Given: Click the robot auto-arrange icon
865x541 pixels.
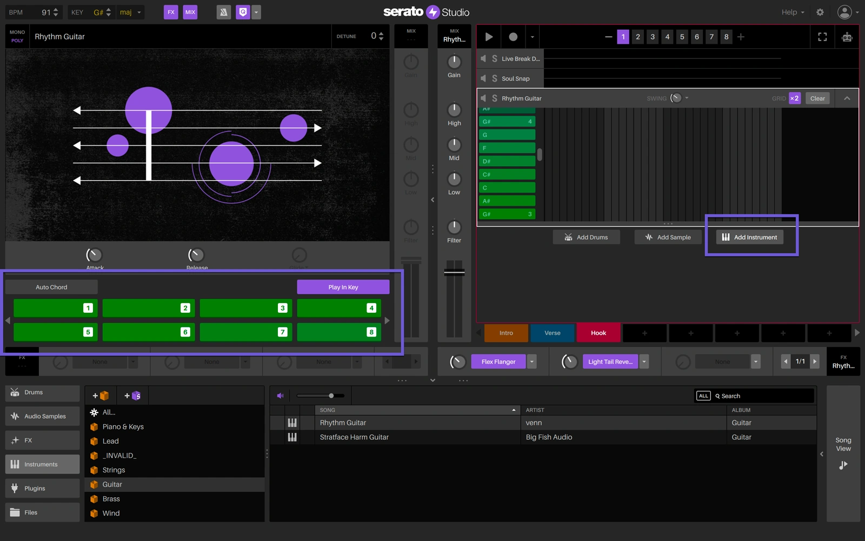Looking at the screenshot, I should point(847,37).
